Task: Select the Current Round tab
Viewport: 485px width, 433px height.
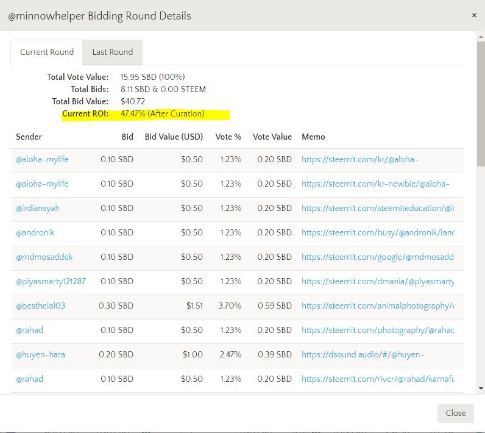Action: point(47,52)
